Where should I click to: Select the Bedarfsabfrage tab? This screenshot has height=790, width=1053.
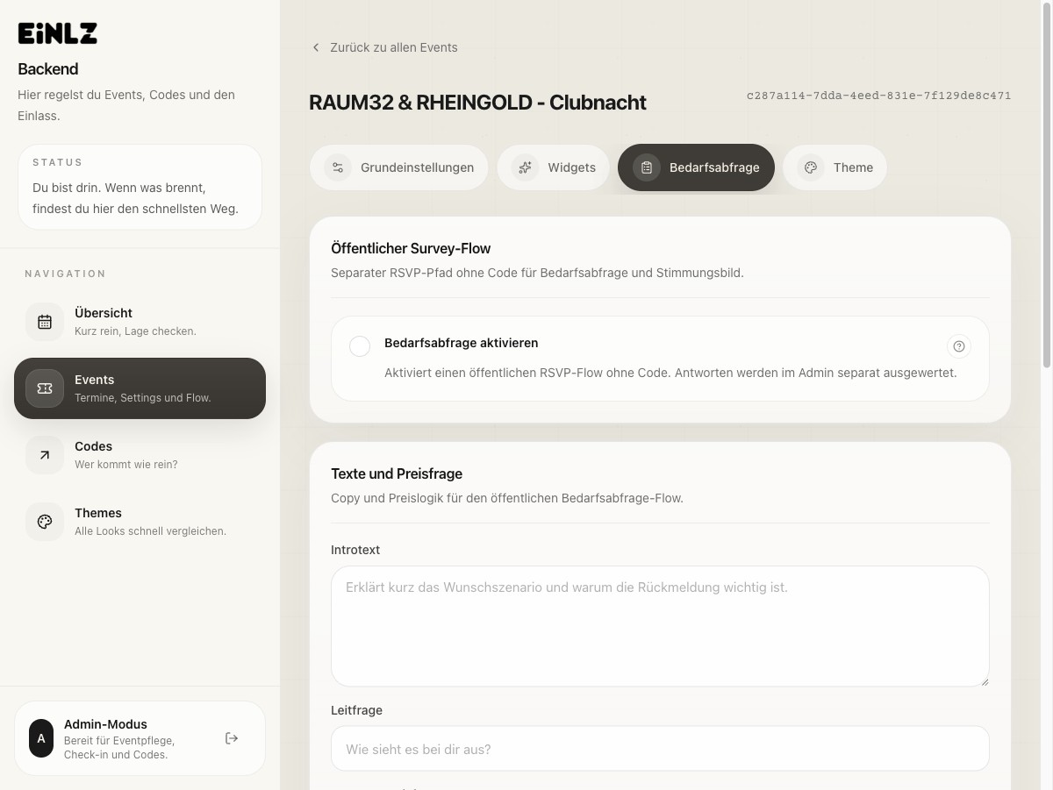coord(696,167)
